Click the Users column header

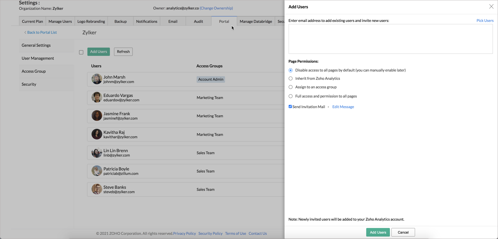[96, 66]
